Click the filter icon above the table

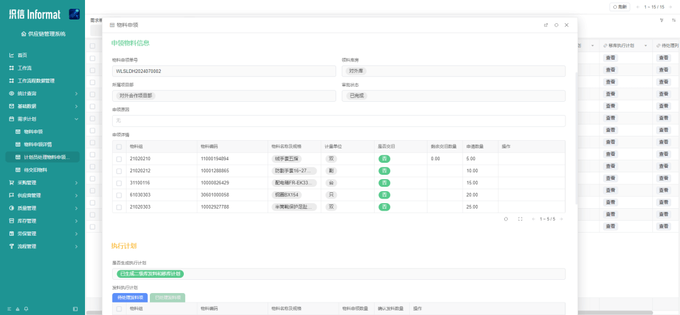point(661,20)
